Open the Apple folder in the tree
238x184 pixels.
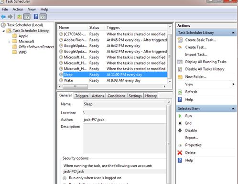pyautogui.click(x=23, y=36)
